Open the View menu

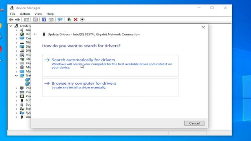pos(38,14)
